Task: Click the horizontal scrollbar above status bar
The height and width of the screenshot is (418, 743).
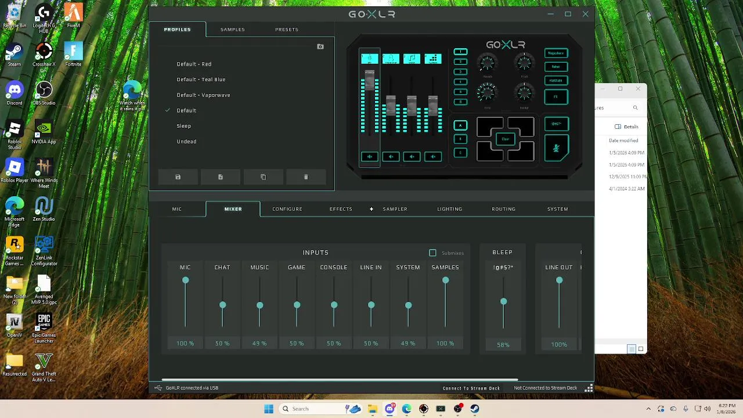Action: pos(340,380)
